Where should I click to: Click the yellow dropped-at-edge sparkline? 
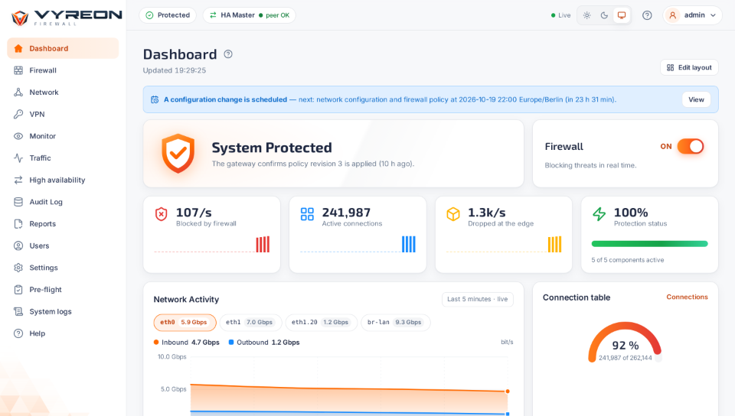tap(554, 244)
